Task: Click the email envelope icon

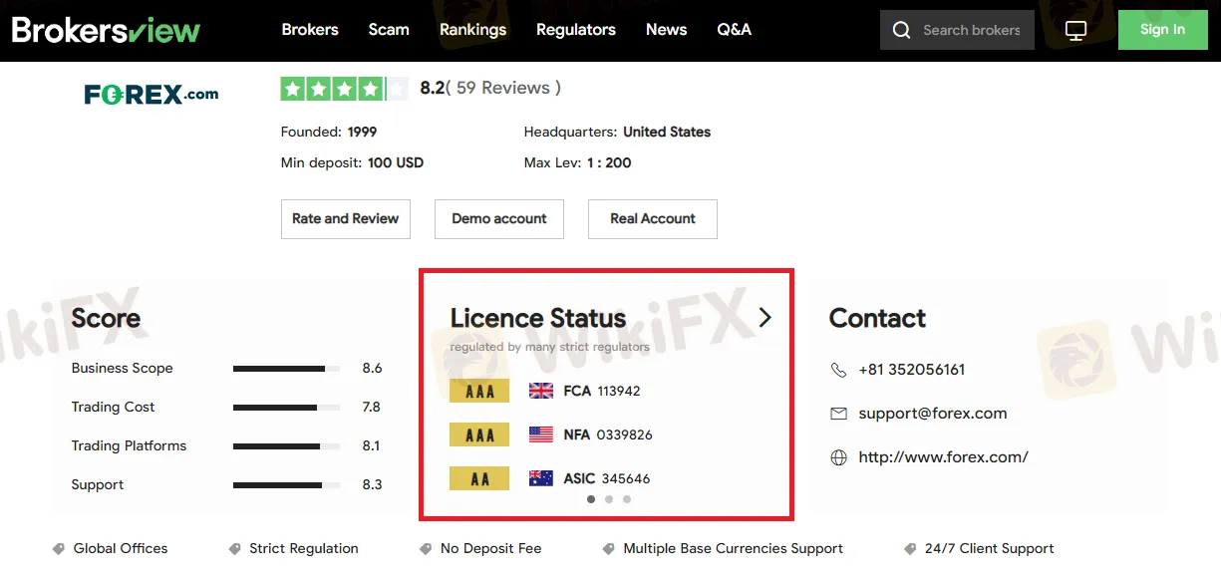Action: coord(838,414)
